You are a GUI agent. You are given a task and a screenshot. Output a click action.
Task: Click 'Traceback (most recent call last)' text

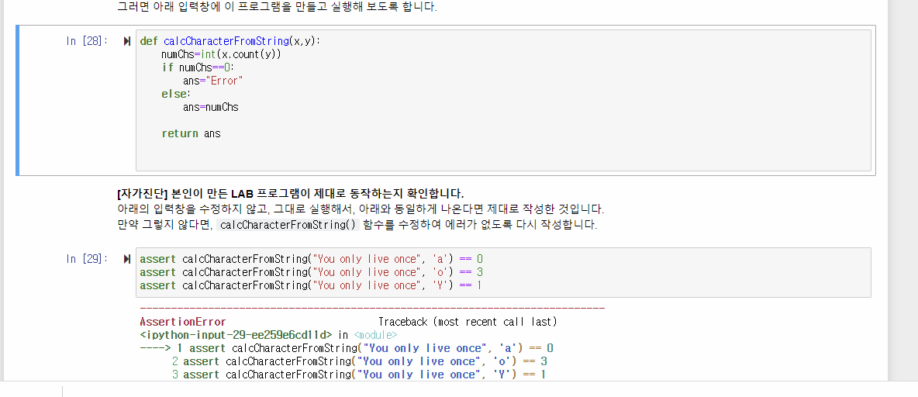[468, 322]
